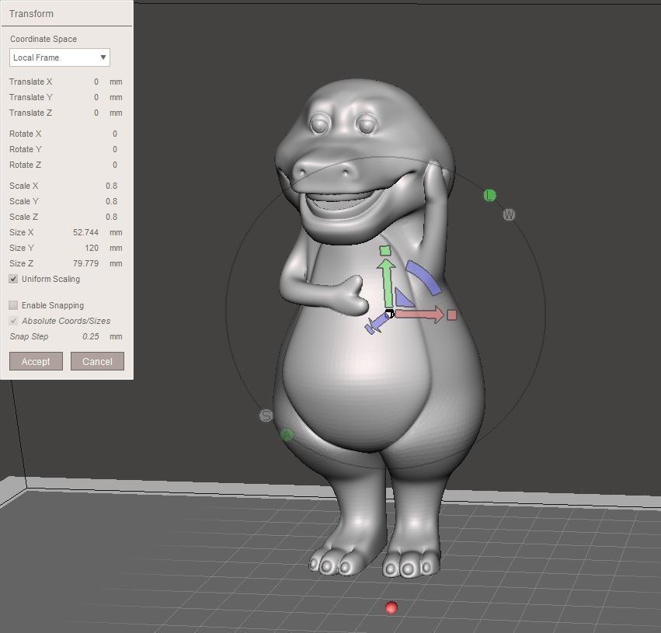This screenshot has width=661, height=633.
Task: Click the Transform panel title
Action: point(32,14)
